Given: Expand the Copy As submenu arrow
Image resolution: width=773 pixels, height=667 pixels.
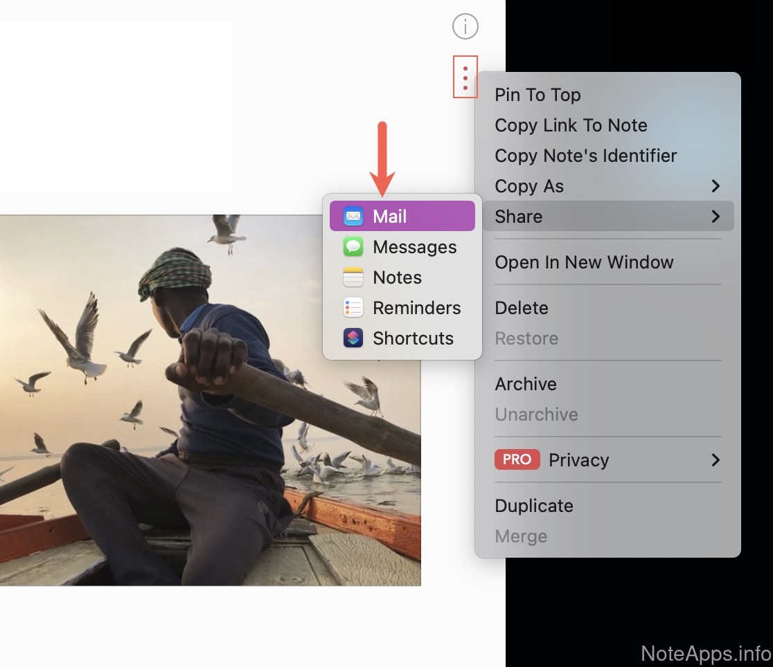Looking at the screenshot, I should 716,186.
